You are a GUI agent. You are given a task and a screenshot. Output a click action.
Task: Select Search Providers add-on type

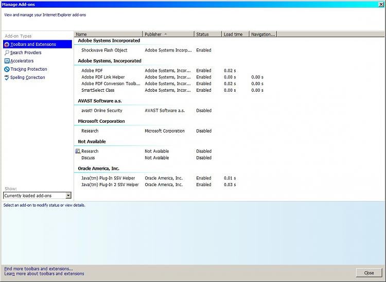[x=26, y=53]
